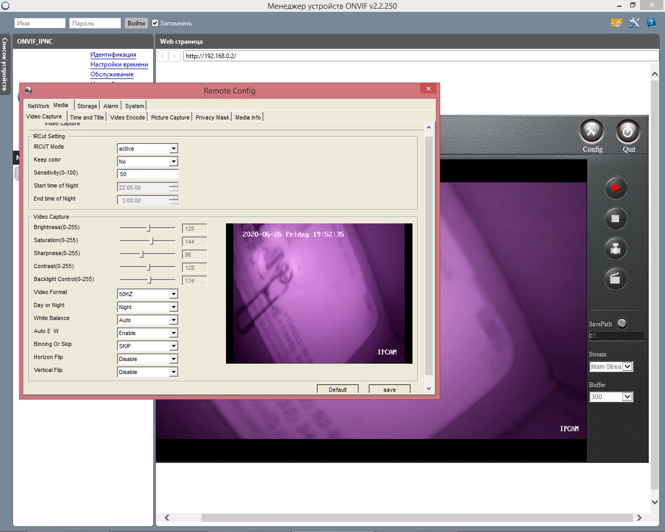
Task: Expand the Stream selection dropdown
Action: pos(628,367)
